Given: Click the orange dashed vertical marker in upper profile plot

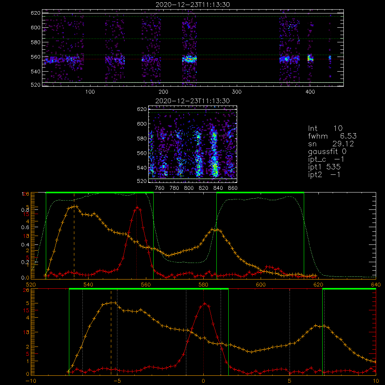Looking at the screenshot, I should pos(74,236).
